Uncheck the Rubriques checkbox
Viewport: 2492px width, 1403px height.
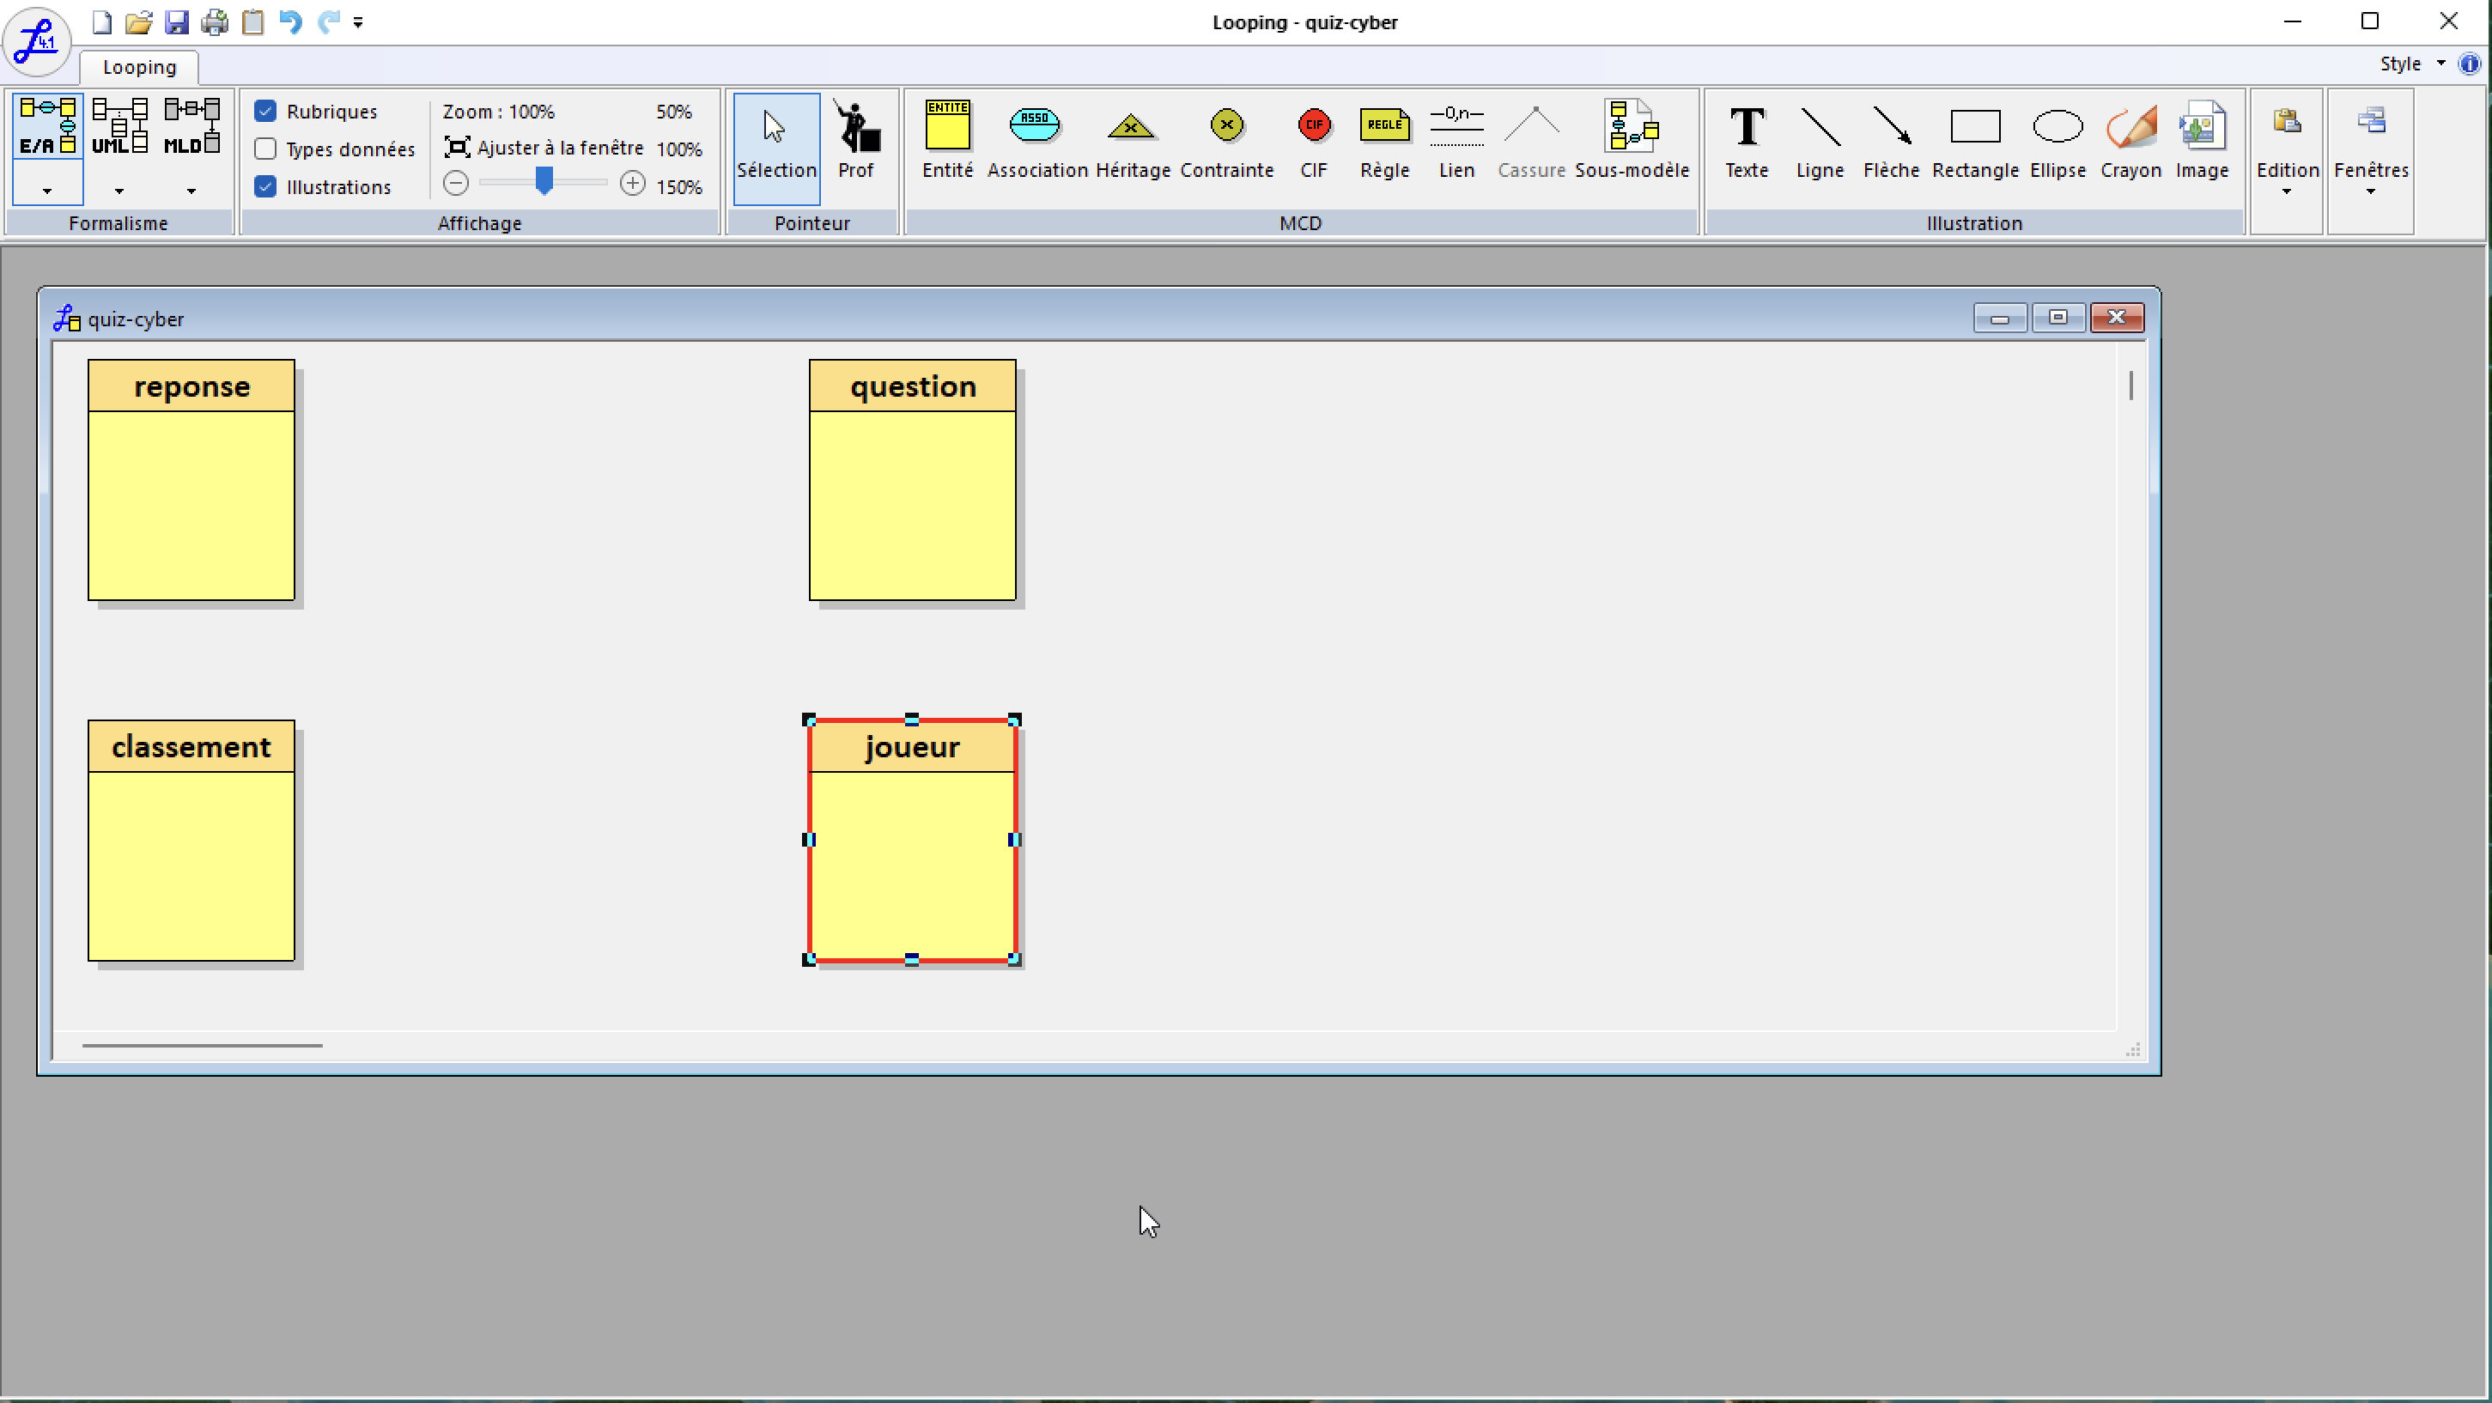pos(266,112)
